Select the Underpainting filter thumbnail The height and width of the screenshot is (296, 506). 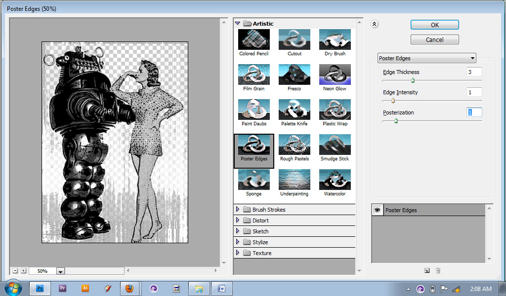coord(295,180)
